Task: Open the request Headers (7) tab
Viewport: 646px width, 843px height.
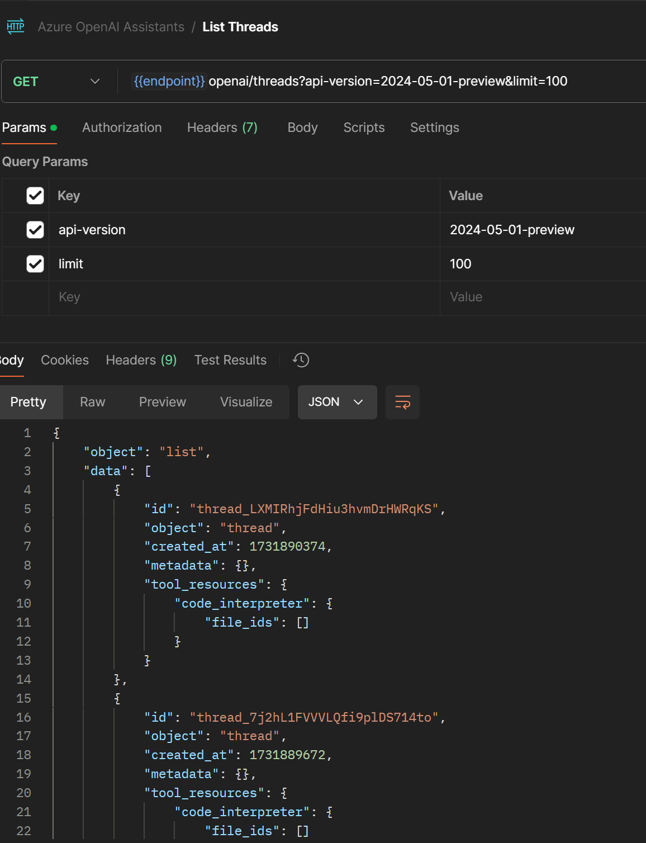Action: 222,127
